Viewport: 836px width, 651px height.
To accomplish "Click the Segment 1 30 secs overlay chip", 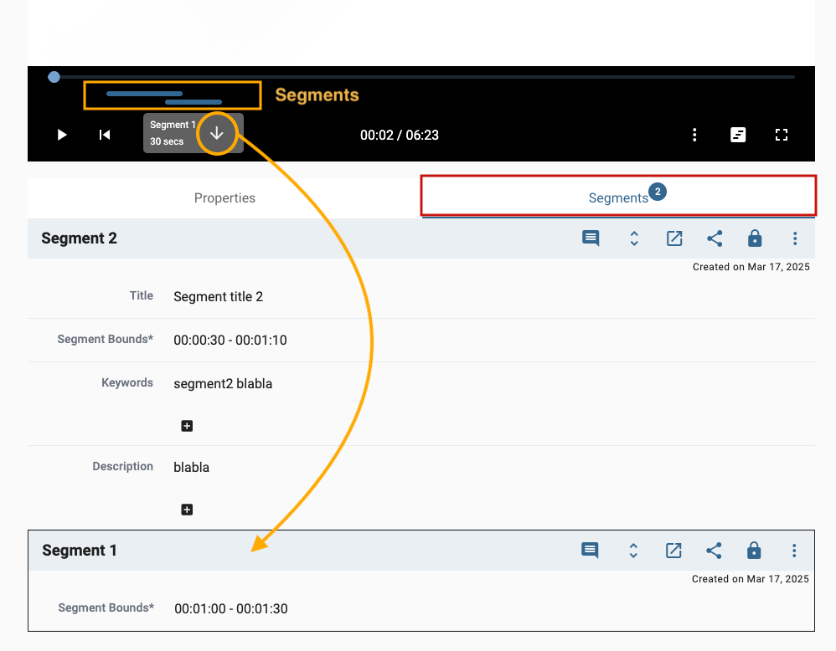I will 173,134.
